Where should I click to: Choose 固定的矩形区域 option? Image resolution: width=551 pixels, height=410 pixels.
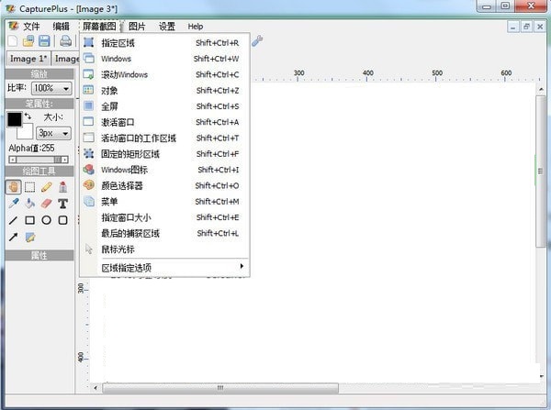click(164, 154)
